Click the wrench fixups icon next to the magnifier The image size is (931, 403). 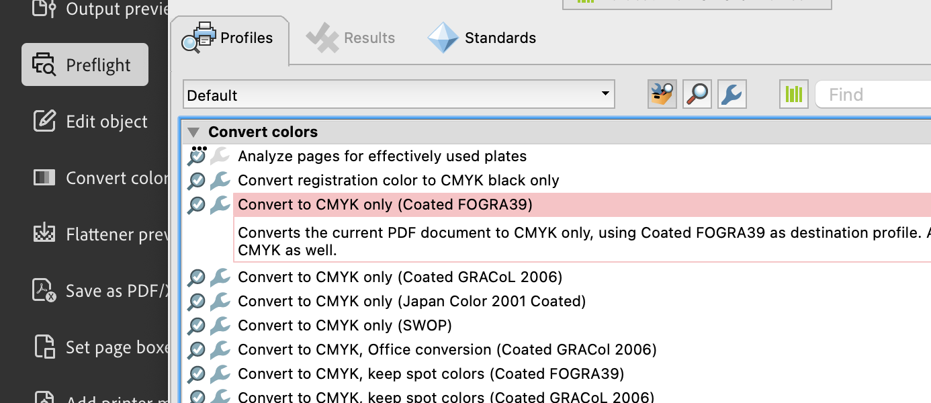731,94
